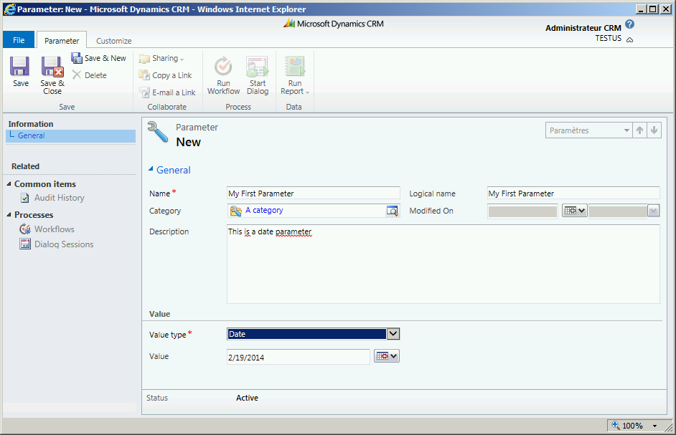Collapse the Common items group
The image size is (676, 435).
(9, 184)
